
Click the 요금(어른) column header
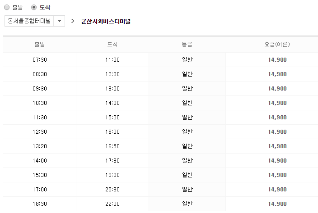point(277,45)
